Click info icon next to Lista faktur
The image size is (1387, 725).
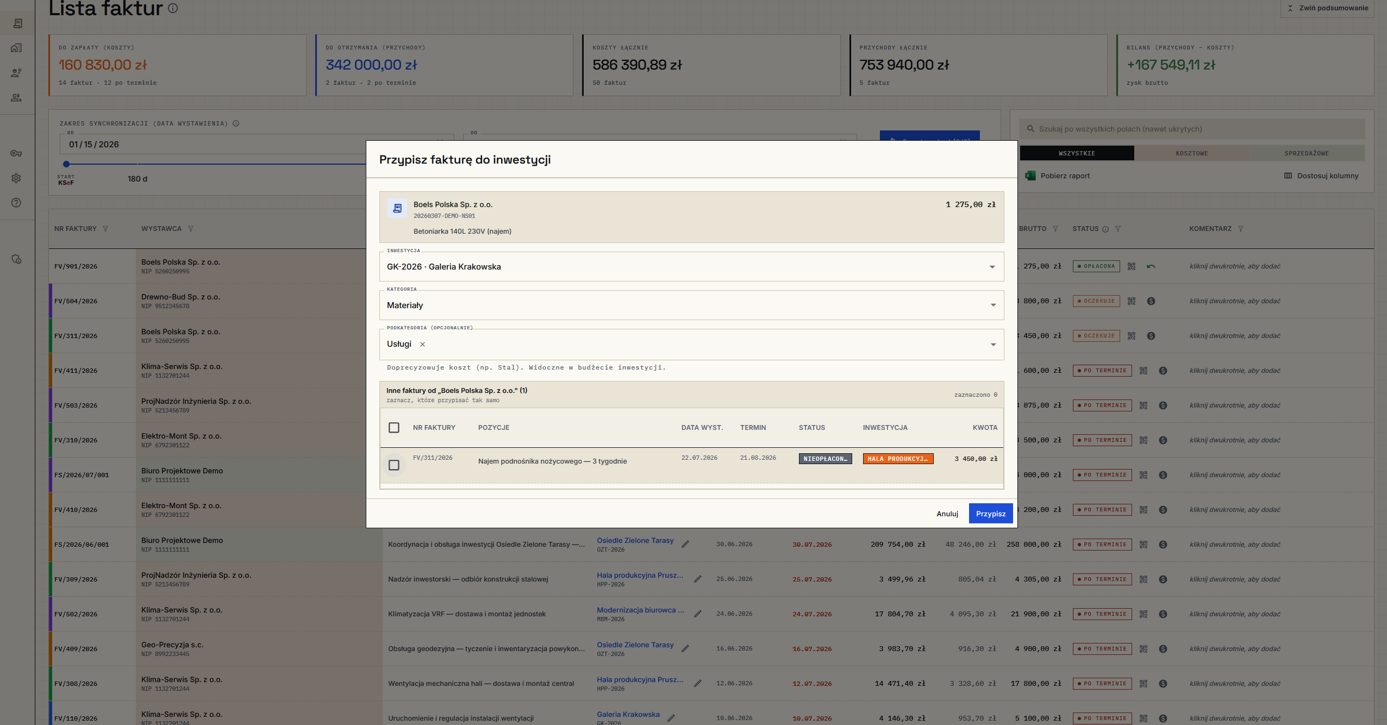173,8
